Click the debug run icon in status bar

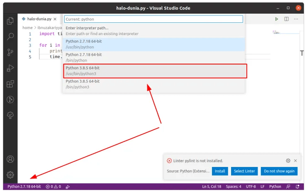click(x=68, y=187)
